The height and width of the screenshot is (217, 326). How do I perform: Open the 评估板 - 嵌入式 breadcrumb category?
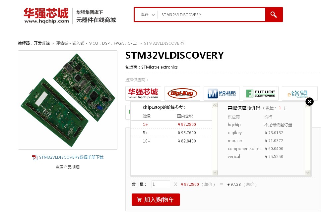click(97, 43)
